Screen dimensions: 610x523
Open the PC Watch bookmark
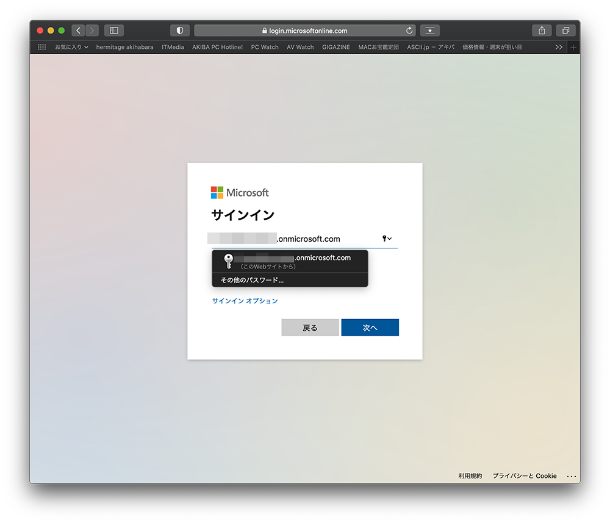tap(265, 47)
